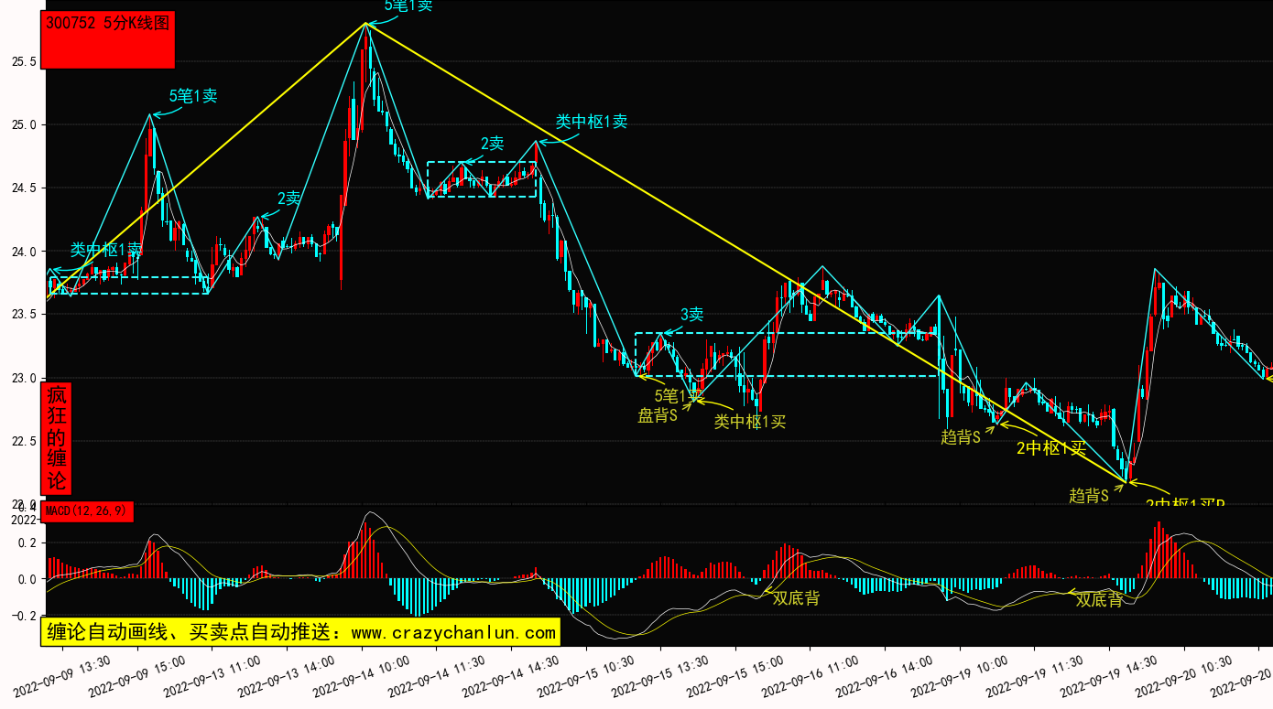Click the 24.5 price axis label
The width and height of the screenshot is (1273, 709).
coord(25,188)
